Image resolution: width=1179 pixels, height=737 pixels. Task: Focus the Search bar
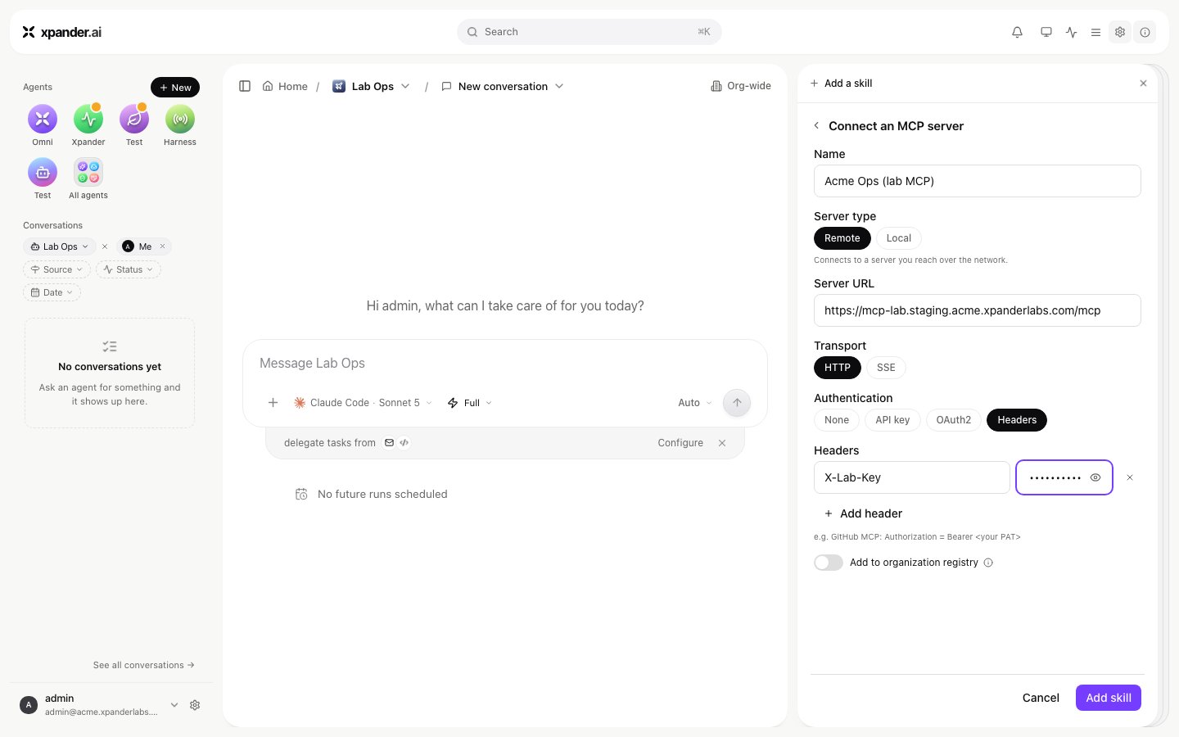589,32
